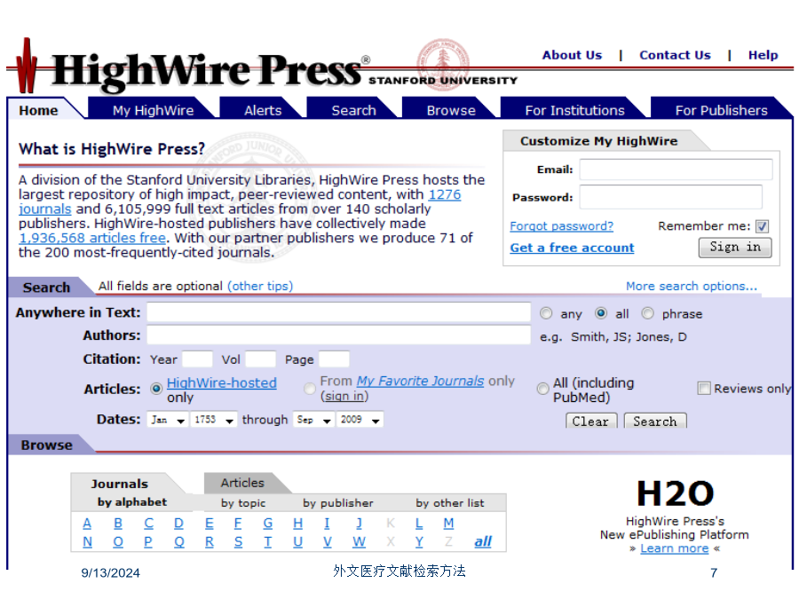Viewport: 799px width, 599px height.
Task: Select Journals browse tab
Action: point(120,484)
